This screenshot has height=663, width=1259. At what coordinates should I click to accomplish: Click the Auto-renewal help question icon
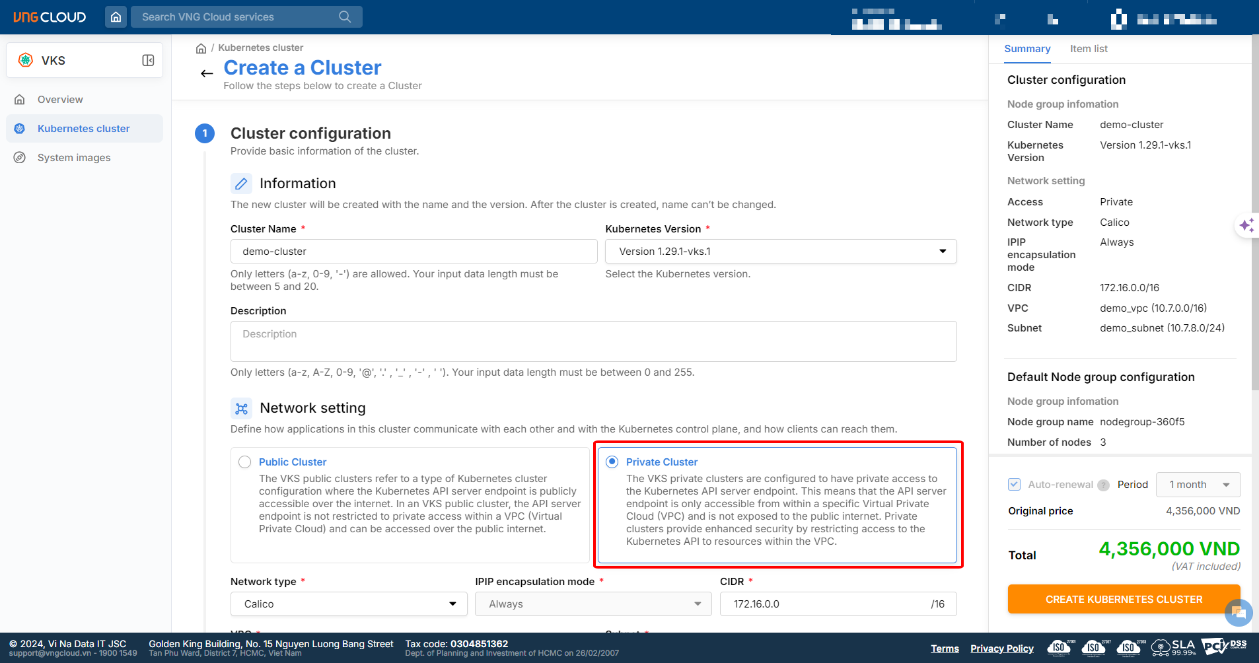pos(1103,485)
